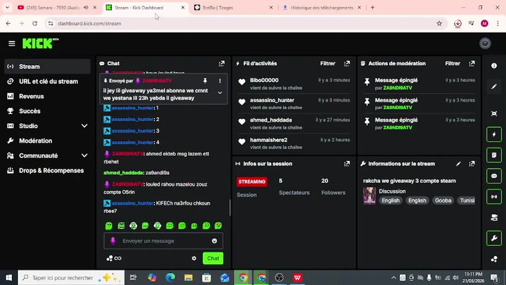Toggle the lightning activity feed panel
The height and width of the screenshot is (285, 506).
(x=494, y=135)
